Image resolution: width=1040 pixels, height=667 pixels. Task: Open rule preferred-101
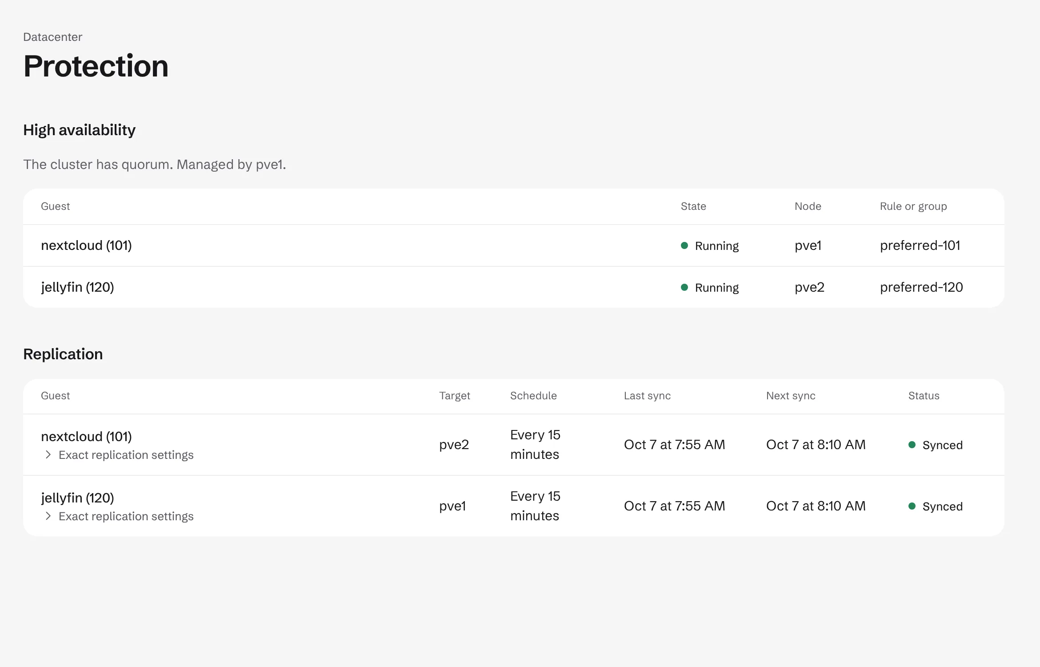920,245
